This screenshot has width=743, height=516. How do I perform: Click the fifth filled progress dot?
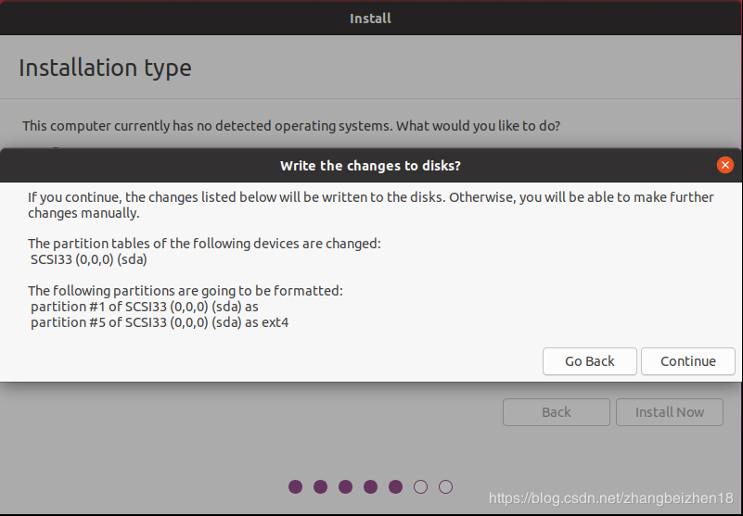pos(396,486)
